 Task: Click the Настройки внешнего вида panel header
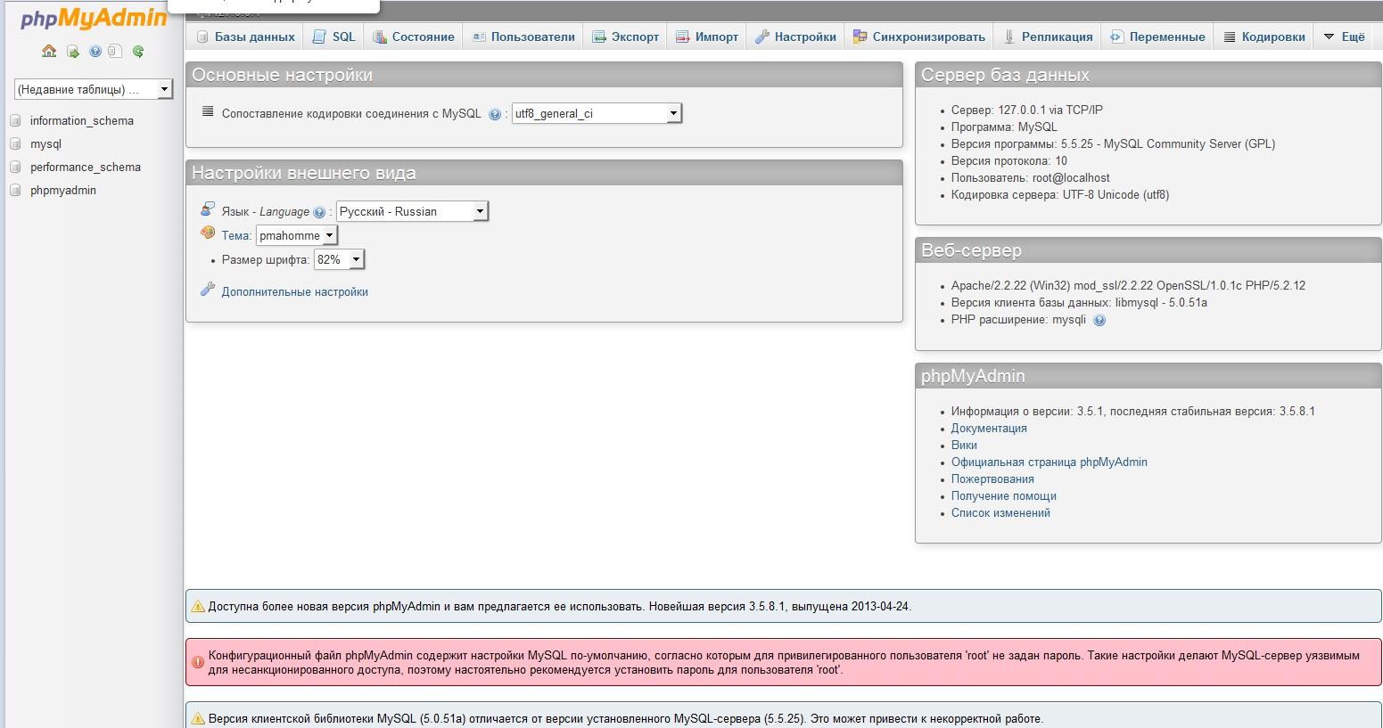coord(544,173)
